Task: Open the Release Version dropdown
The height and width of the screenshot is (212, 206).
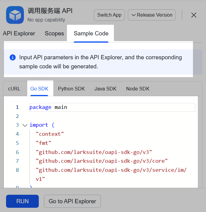Action: (152, 15)
